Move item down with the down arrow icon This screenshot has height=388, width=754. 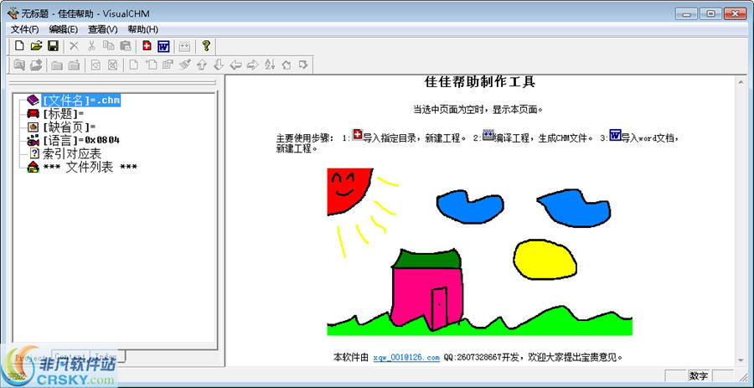tap(219, 65)
